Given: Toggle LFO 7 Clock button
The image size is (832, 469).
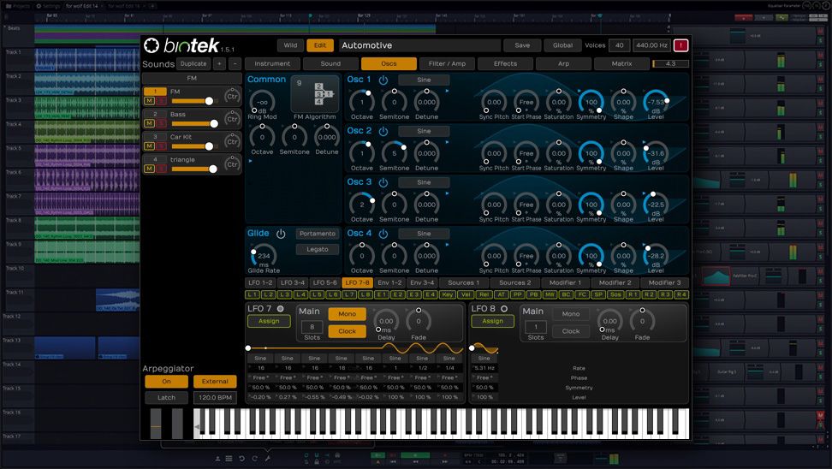Looking at the screenshot, I should (347, 331).
